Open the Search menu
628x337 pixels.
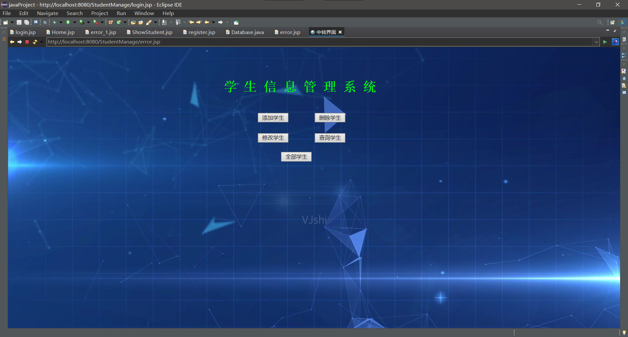coord(75,13)
